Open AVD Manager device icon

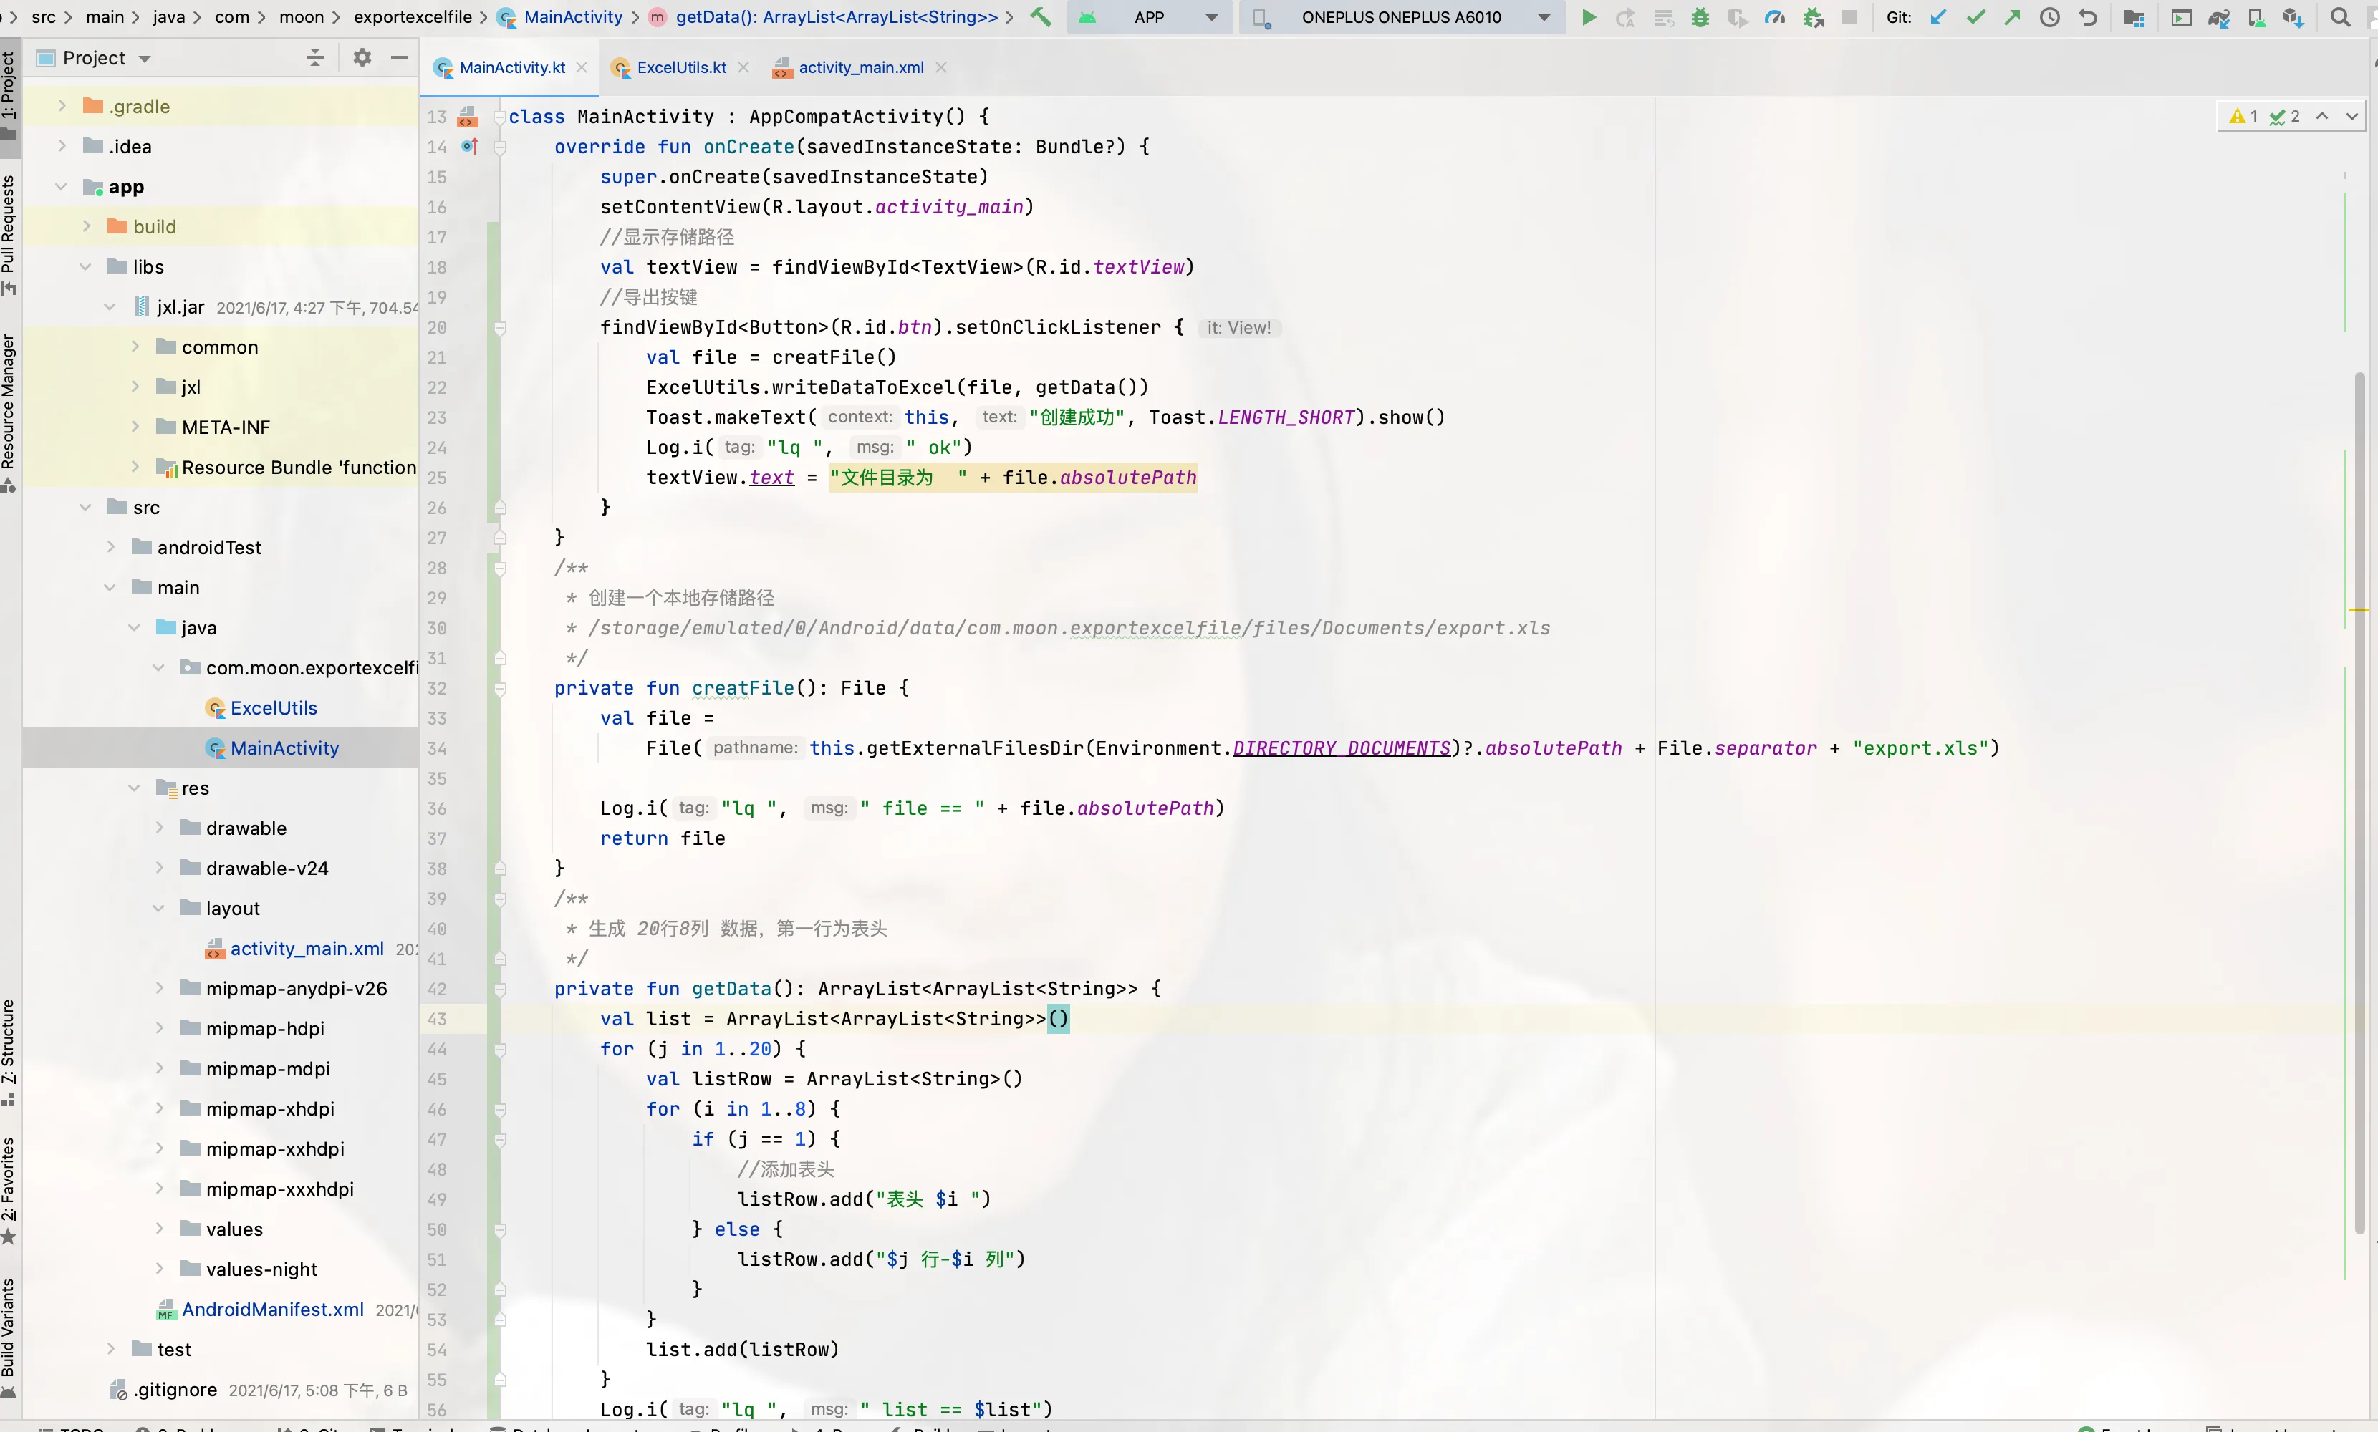point(2256,17)
